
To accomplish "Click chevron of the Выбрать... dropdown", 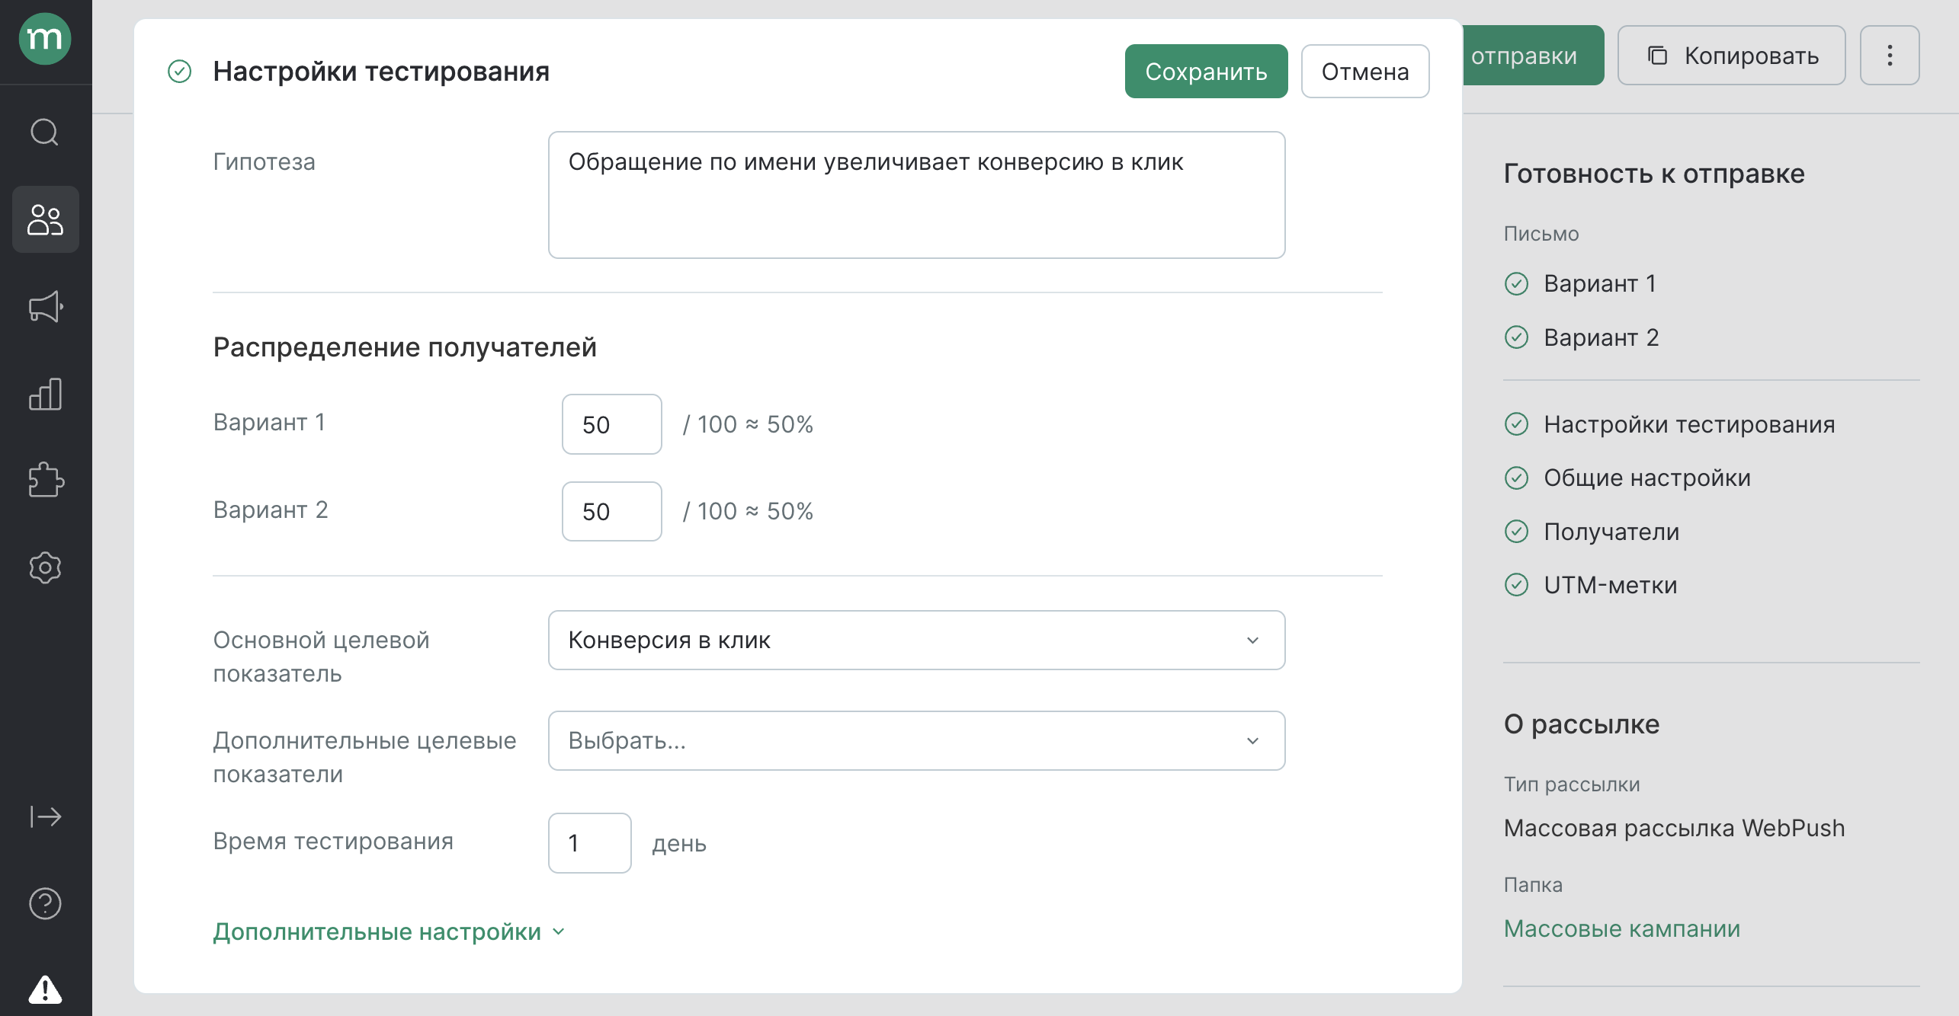I will tap(1252, 741).
